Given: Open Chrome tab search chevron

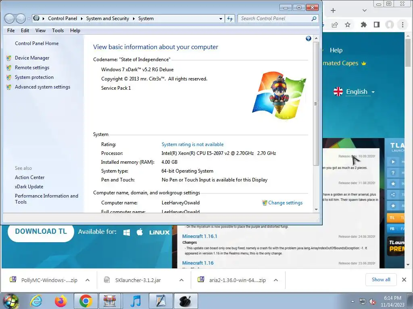Looking at the screenshot, I should coord(365,10).
